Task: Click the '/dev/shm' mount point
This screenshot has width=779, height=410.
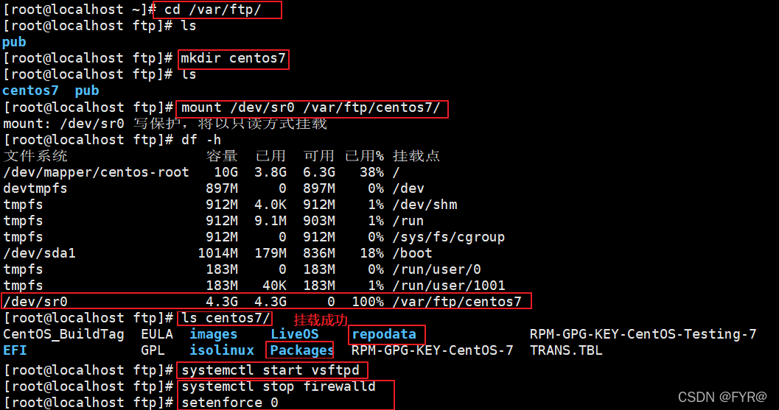Action: pos(425,205)
